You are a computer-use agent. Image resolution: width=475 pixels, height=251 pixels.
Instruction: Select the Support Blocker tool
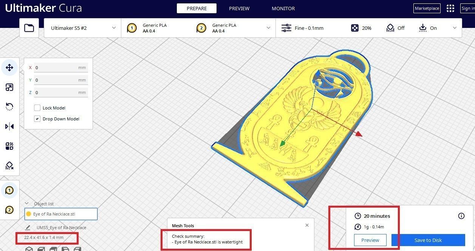(9, 166)
